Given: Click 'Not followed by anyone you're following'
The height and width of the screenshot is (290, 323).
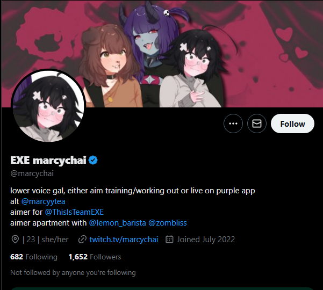Looking at the screenshot, I should pyautogui.click(x=73, y=272).
